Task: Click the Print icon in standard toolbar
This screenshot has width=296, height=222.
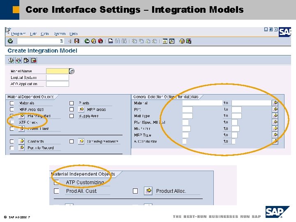Action: coord(111,41)
